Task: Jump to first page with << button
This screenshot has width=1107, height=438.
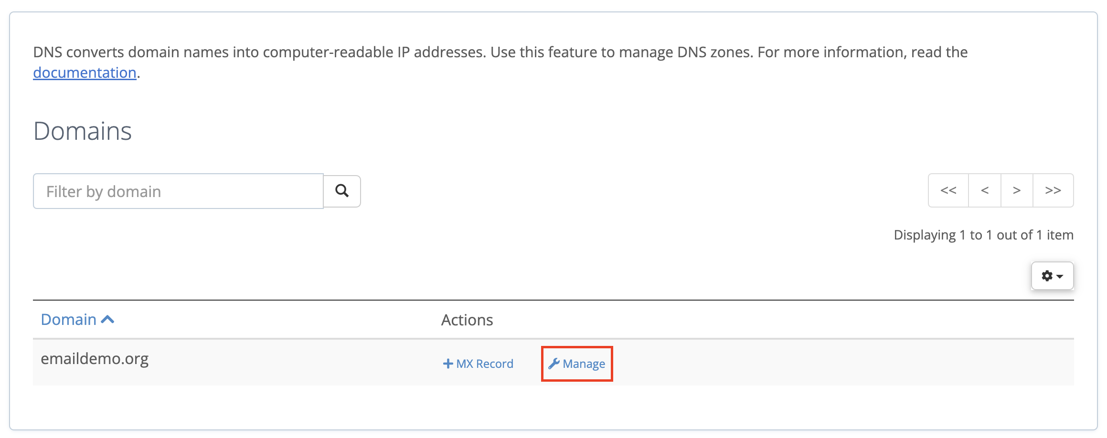Action: click(948, 190)
